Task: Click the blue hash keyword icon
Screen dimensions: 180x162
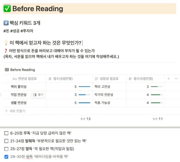Action: [x=6, y=23]
